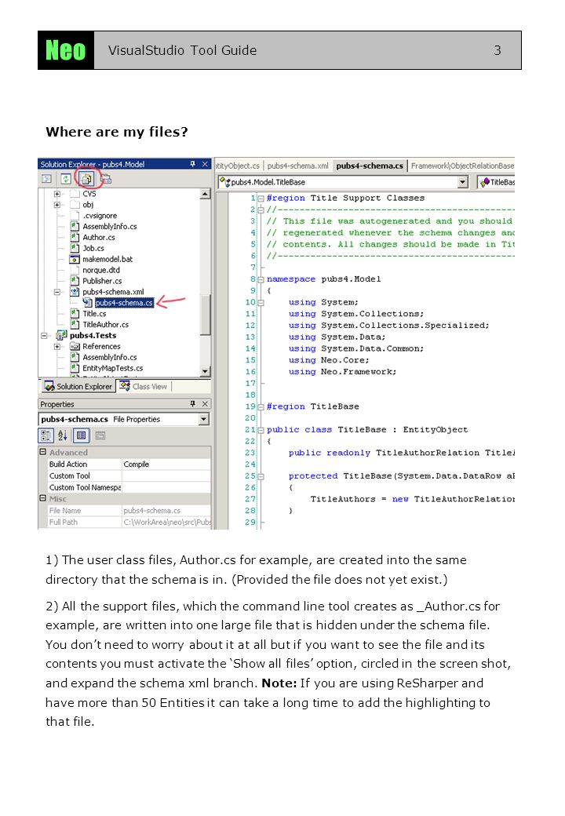The width and height of the screenshot is (565, 816).
Task: Click the Custom Tool Namespace value field
Action: coord(166,487)
